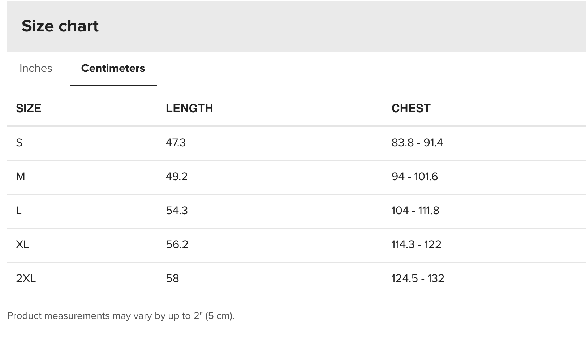The width and height of the screenshot is (586, 338).
Task: Click the 58 length value
Action: [x=172, y=278]
